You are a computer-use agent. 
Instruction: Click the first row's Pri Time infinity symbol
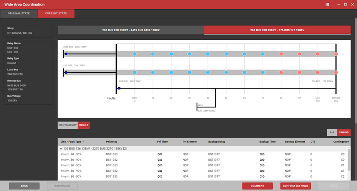click(x=160, y=154)
